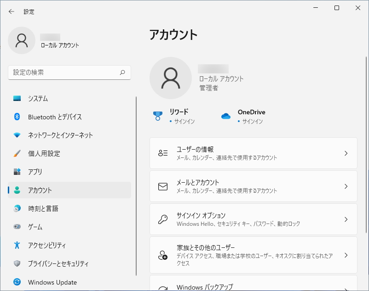Click the add-person icon for 家族とその他のユーザー
This screenshot has width=369, height=291.
click(x=163, y=255)
